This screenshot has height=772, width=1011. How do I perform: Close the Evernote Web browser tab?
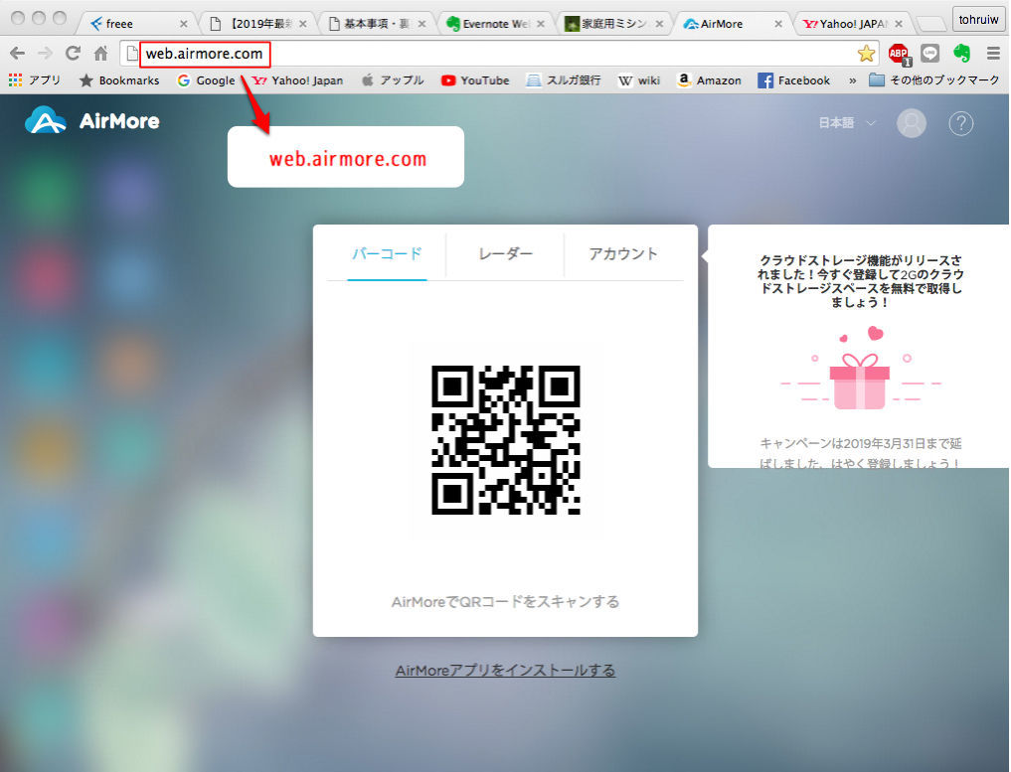[541, 24]
